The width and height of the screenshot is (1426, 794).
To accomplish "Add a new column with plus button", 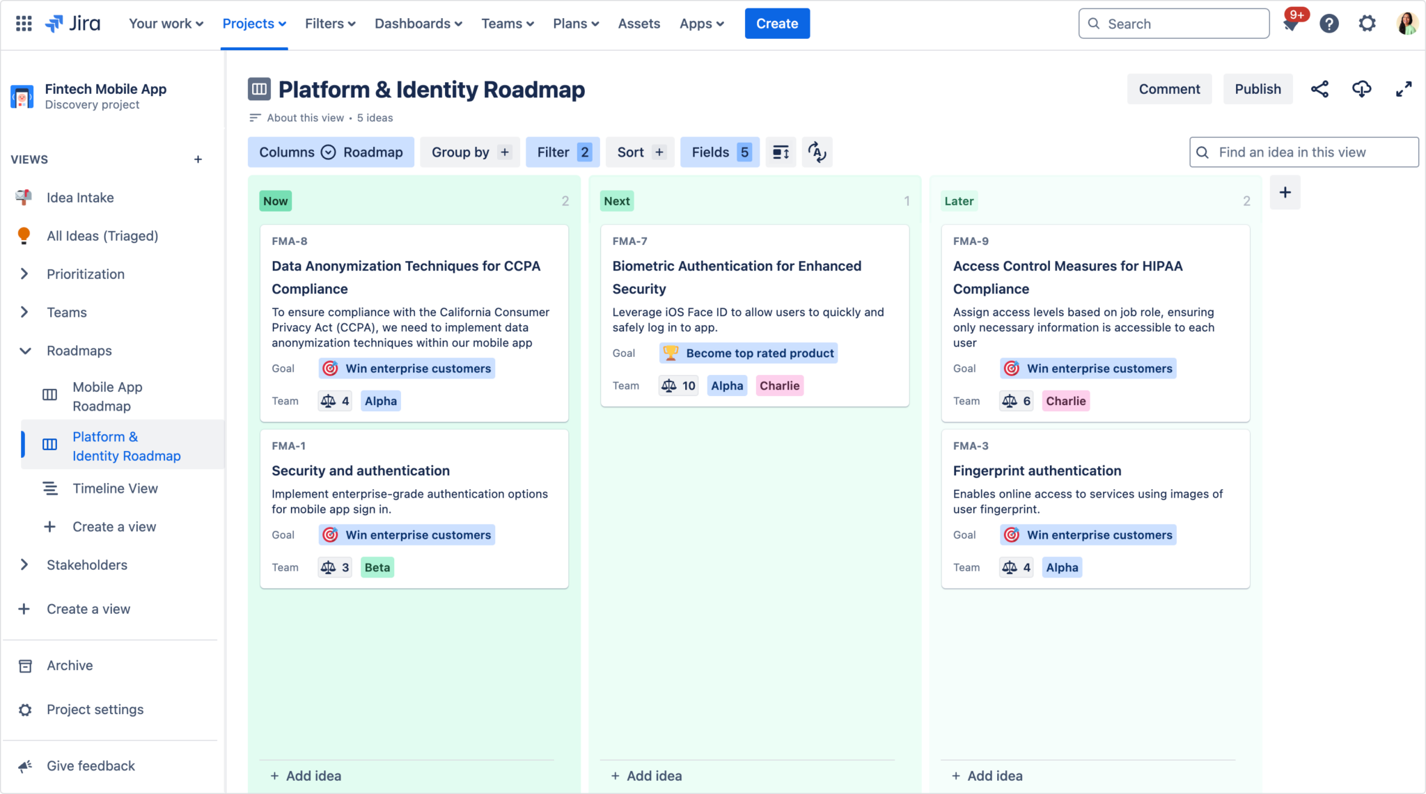I will pos(1285,193).
